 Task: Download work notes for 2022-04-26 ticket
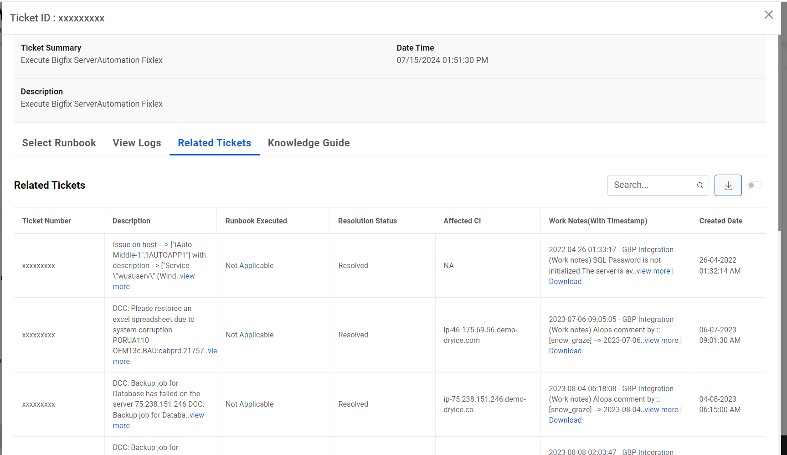[x=565, y=282]
